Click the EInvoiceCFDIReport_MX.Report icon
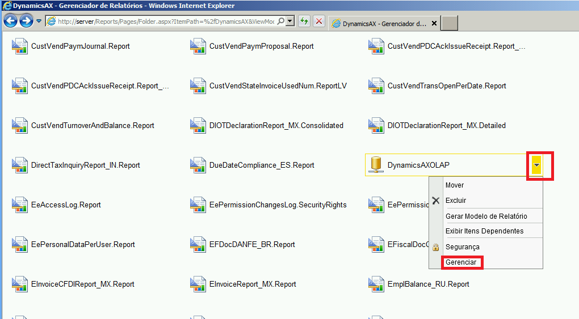This screenshot has width=579, height=319. tap(19, 284)
